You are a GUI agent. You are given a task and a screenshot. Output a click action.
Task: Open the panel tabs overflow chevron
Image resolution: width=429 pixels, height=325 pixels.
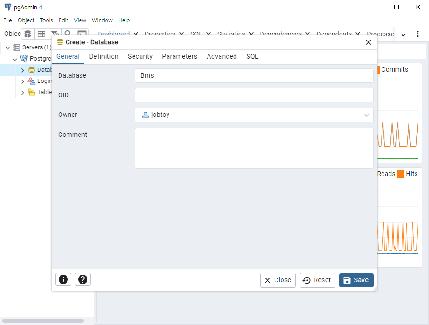pyautogui.click(x=403, y=34)
